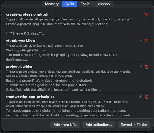Click '2. Scaffold with the official CLI' line
Viewport: 154px width, 133px height.
[54, 90]
